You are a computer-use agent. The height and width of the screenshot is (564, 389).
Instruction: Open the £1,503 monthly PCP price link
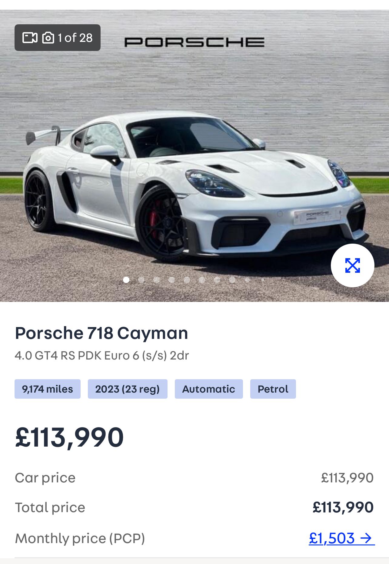[332, 538]
